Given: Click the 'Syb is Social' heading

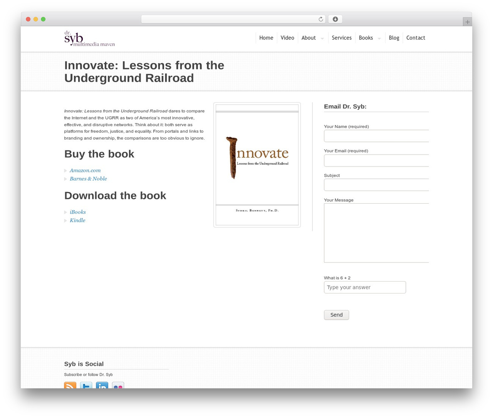Looking at the screenshot, I should (84, 364).
